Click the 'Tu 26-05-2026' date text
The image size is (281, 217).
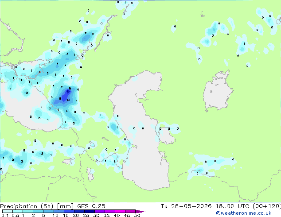[186, 206]
